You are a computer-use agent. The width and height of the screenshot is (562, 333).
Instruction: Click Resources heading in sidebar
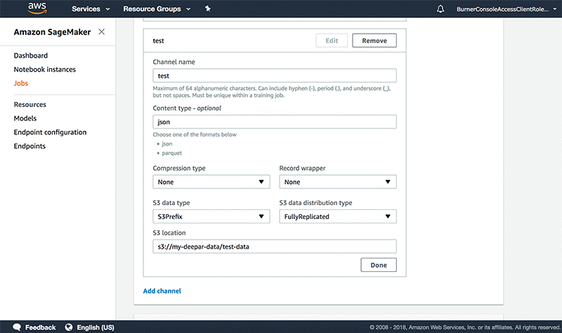(x=30, y=105)
